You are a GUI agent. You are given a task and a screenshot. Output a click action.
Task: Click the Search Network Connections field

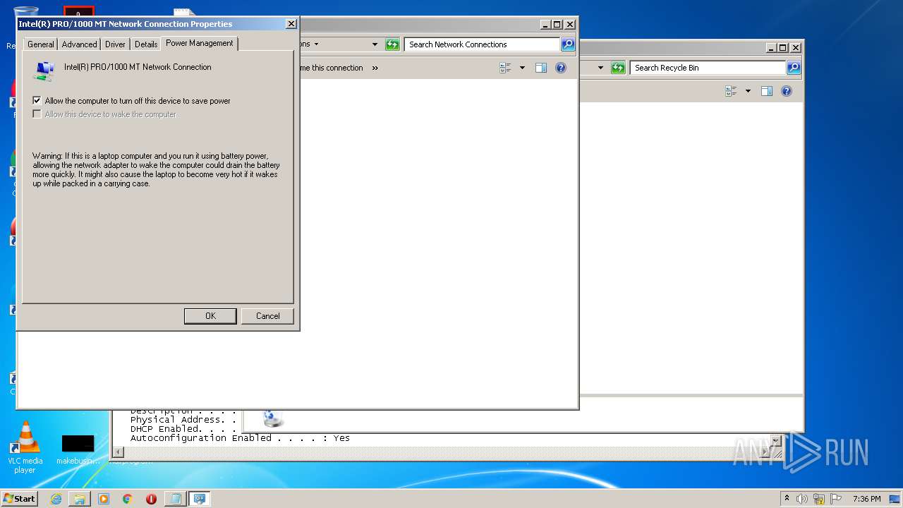(483, 44)
